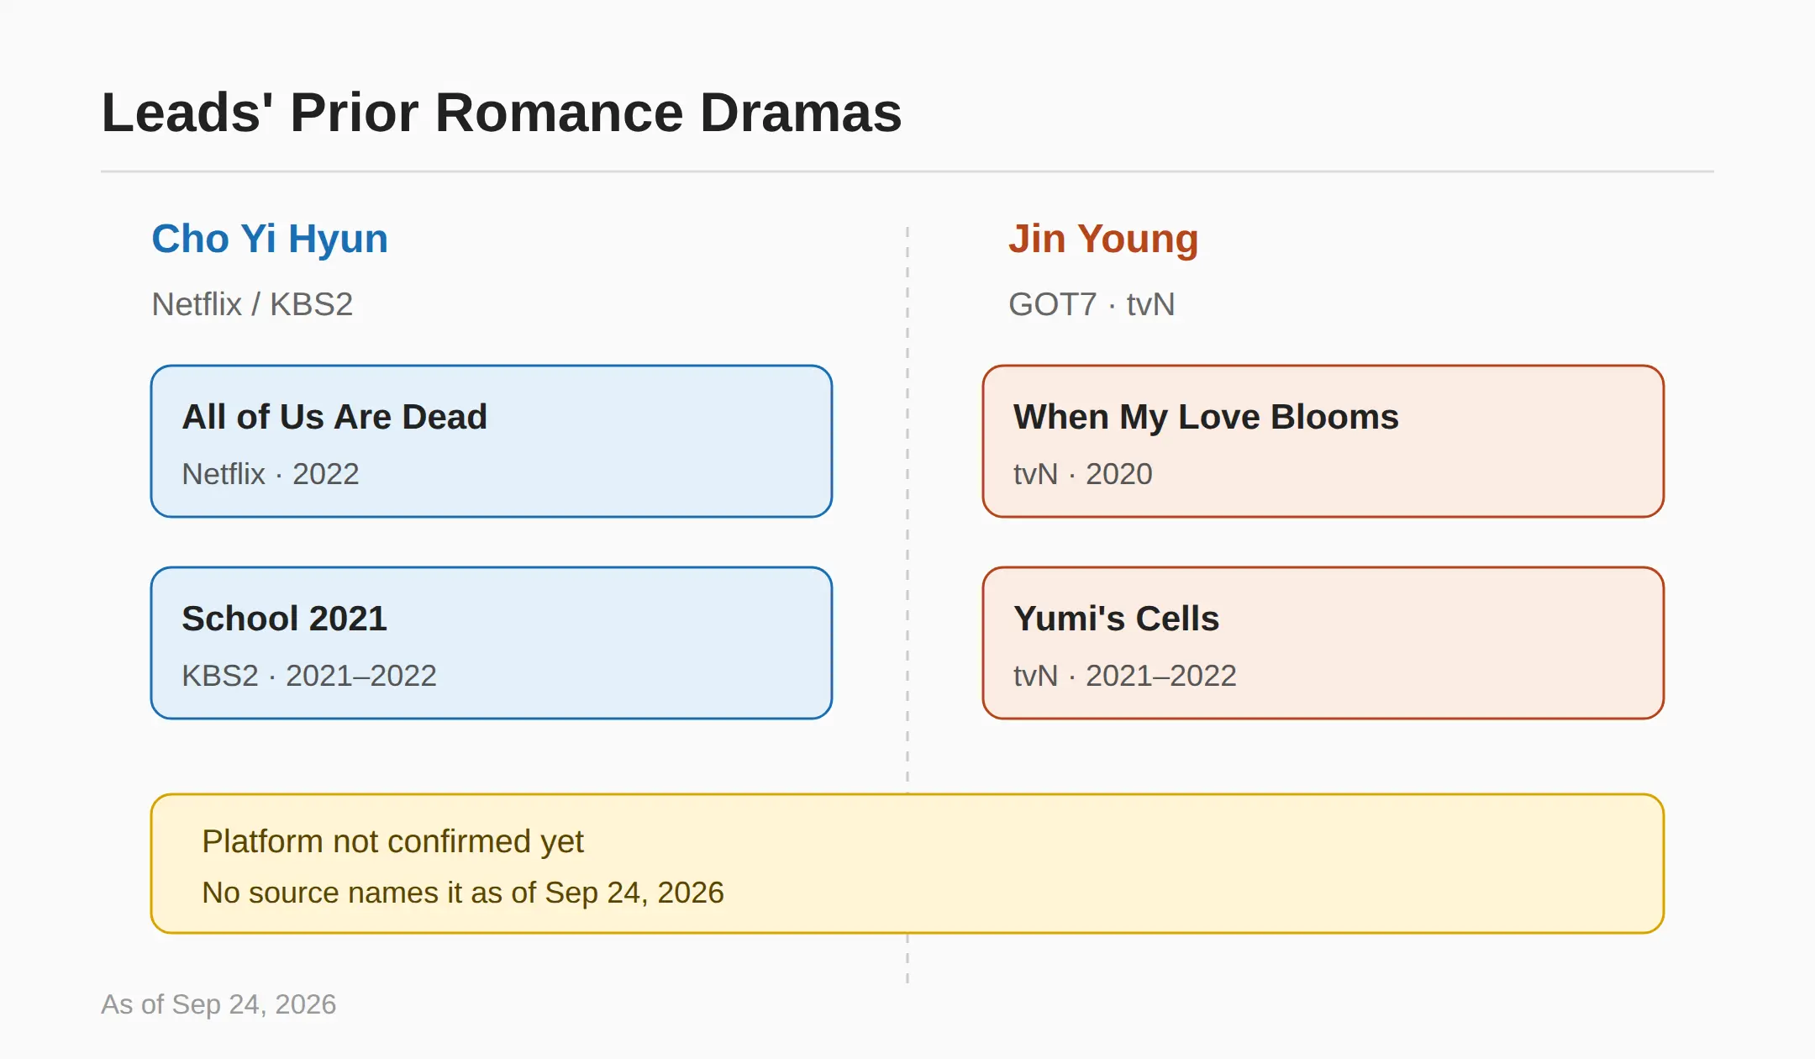The width and height of the screenshot is (1815, 1059).
Task: Click the tvN · 2020 caption
Action: coord(1083,474)
